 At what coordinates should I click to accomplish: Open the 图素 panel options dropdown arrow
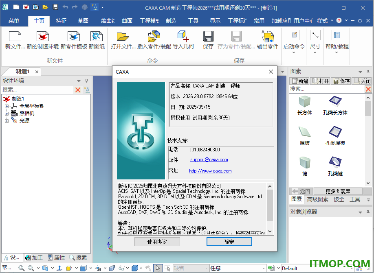360,72
